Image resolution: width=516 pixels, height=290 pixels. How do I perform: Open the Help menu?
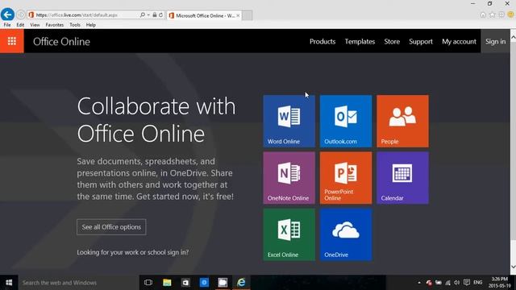pyautogui.click(x=91, y=25)
